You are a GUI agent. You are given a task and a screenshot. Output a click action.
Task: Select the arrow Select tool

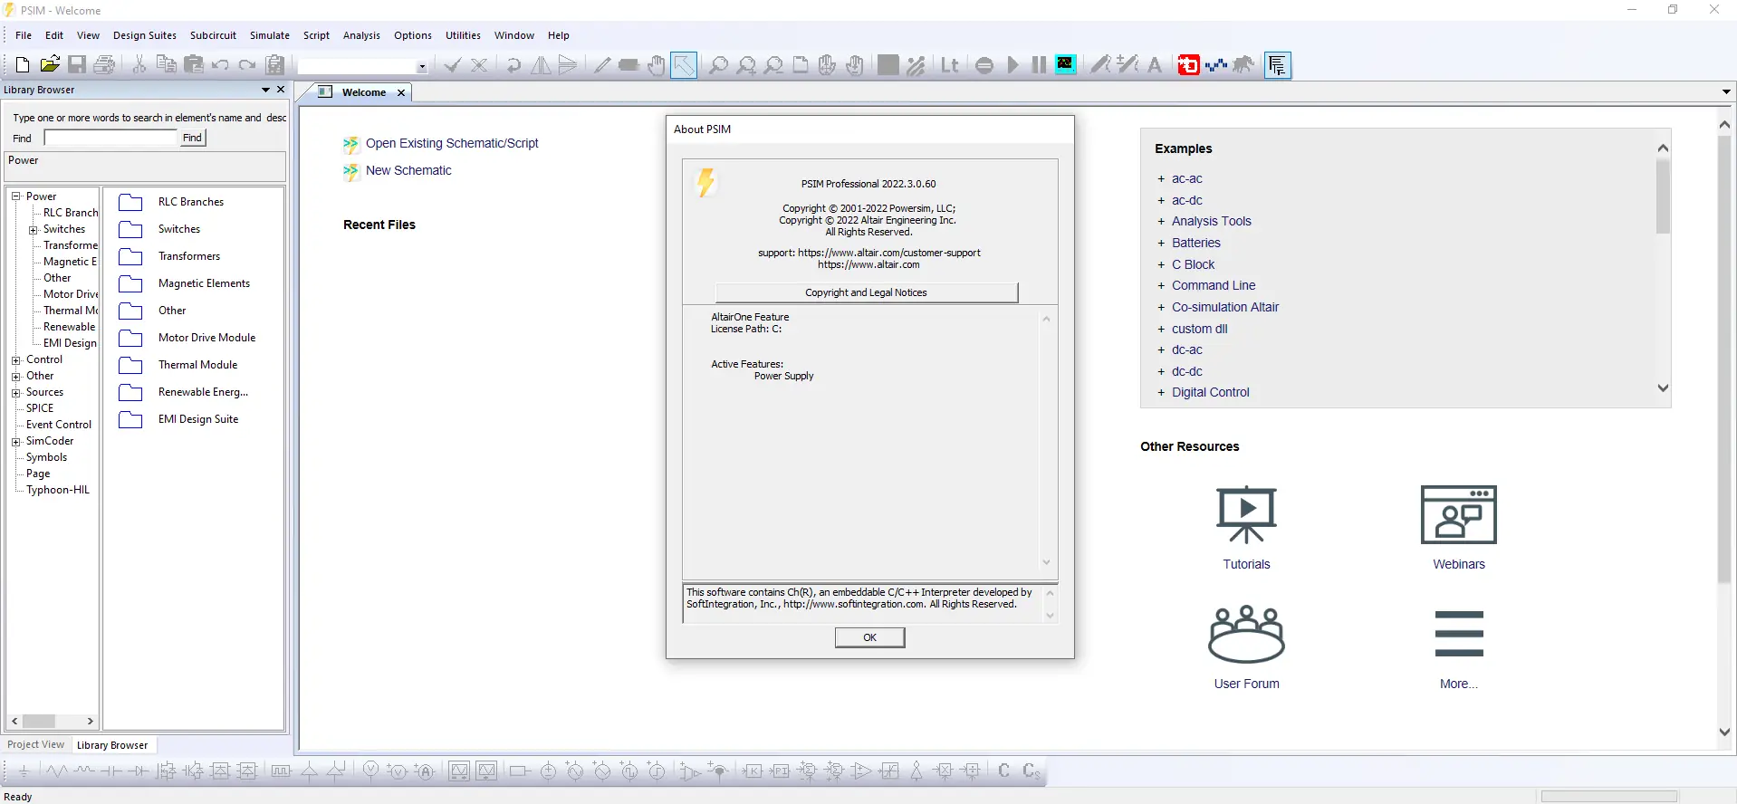coord(684,65)
